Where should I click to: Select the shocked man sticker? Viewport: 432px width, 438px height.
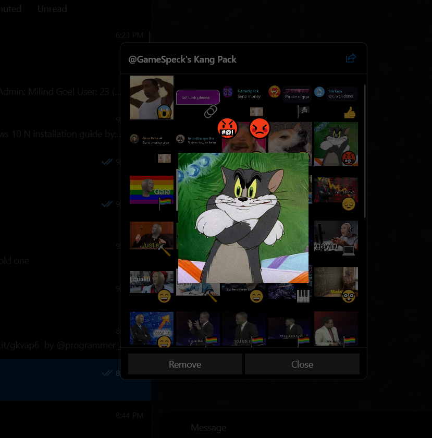(152, 98)
